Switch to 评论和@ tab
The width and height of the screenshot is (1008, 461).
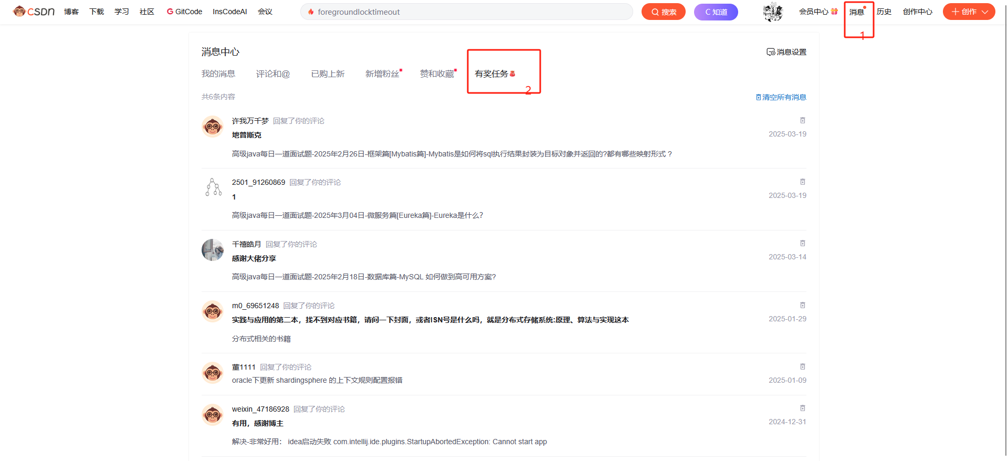pos(273,74)
